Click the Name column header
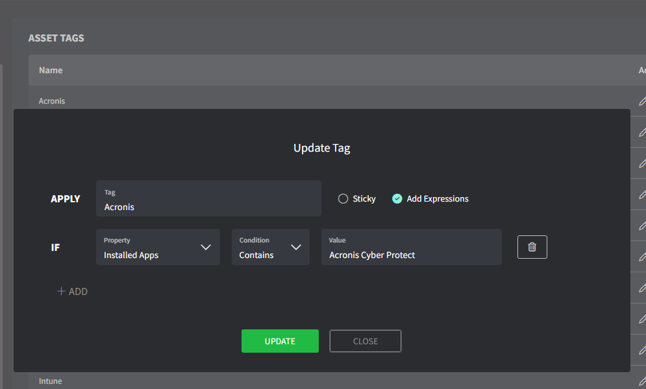646x389 pixels. tap(51, 70)
